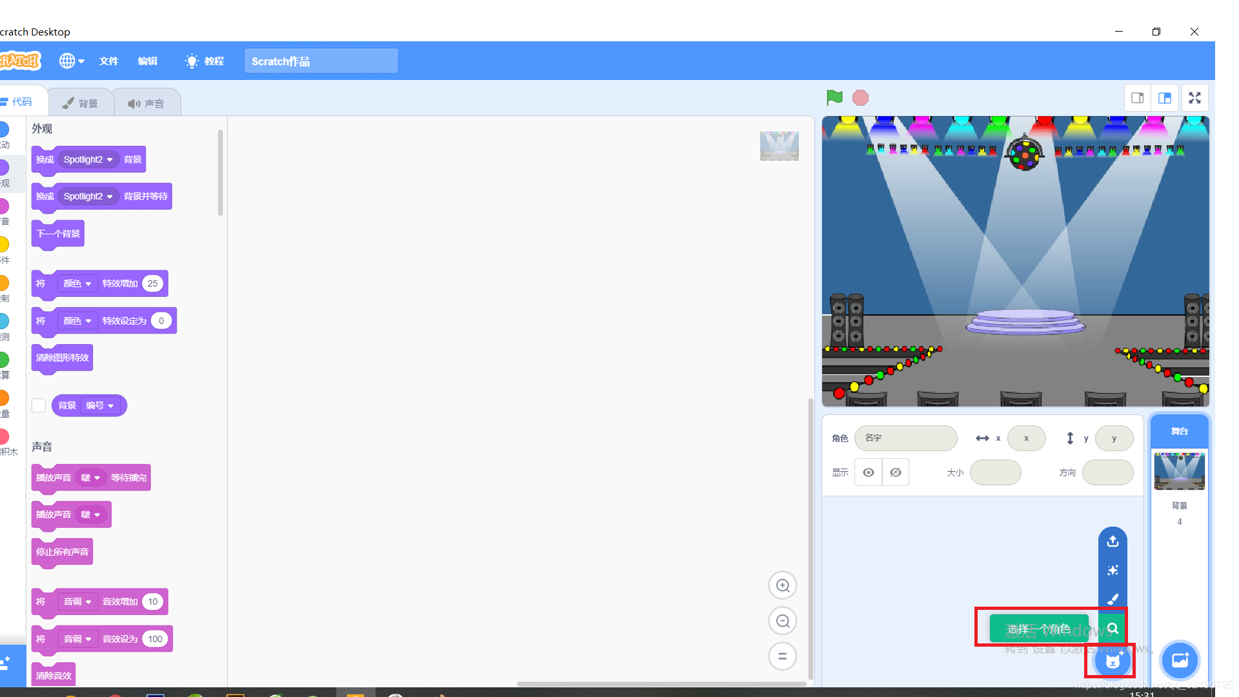Switch to the 声音 tab

pos(146,103)
